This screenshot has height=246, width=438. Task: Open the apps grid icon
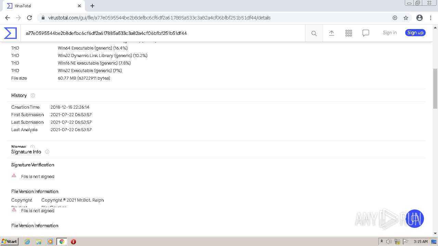(349, 33)
